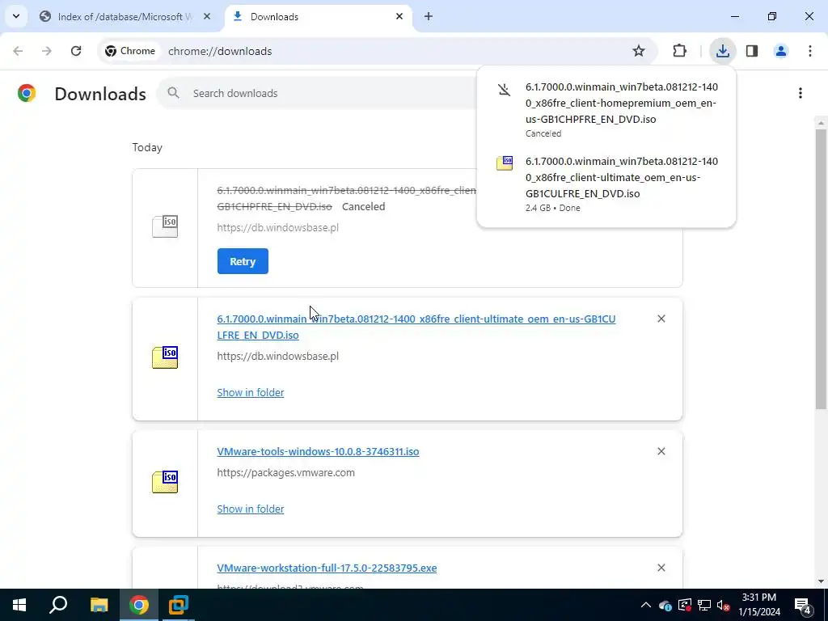
Task: Close the Index of /database tab
Action: point(207,17)
